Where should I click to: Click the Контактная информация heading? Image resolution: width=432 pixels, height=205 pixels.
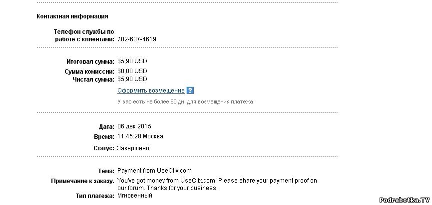[72, 16]
